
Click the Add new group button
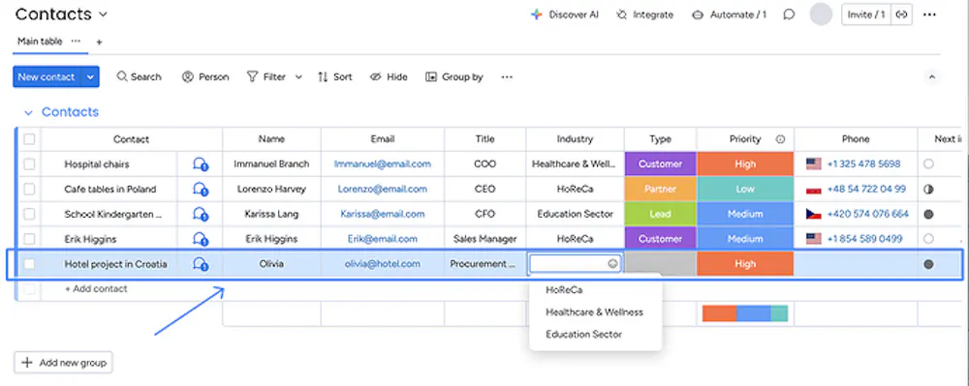tap(63, 363)
